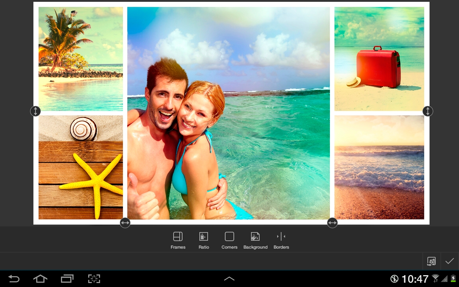Viewport: 459px width, 287px height.
Task: Tap the shuffle collage icon beside checkmark
Action: coord(431,261)
